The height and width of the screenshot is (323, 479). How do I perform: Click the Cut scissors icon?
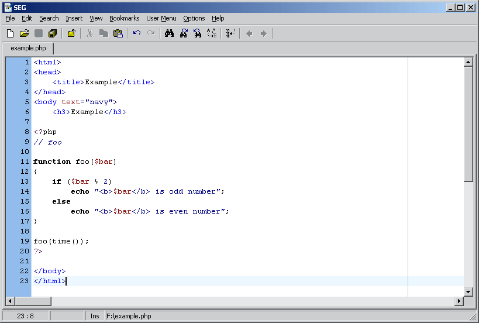(89, 33)
